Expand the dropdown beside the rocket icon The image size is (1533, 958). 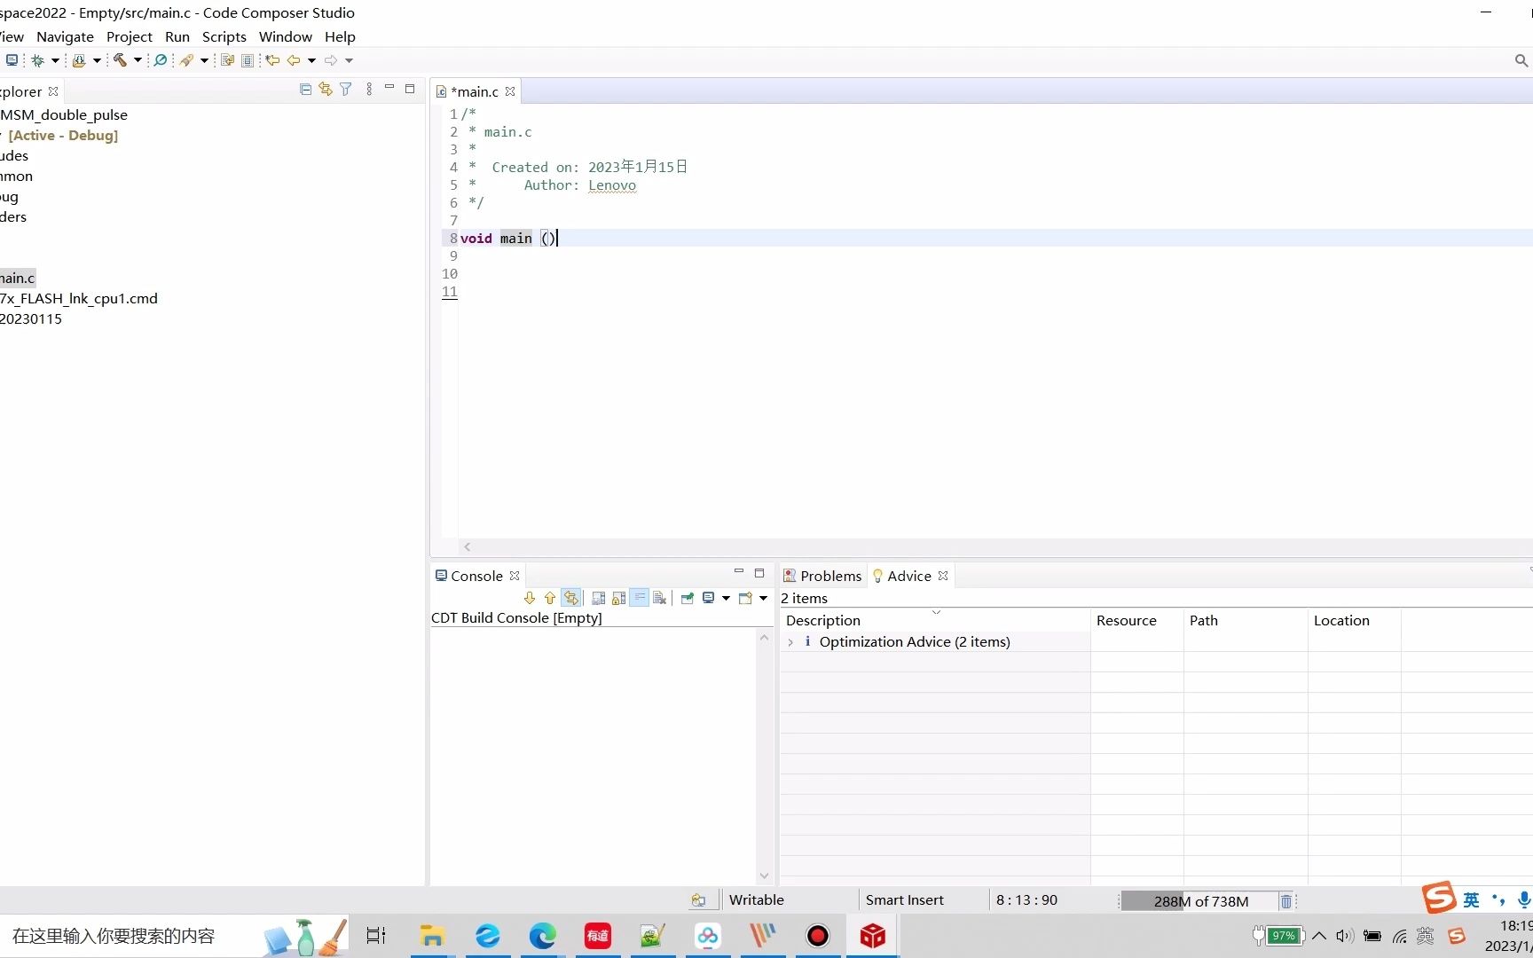pos(204,60)
